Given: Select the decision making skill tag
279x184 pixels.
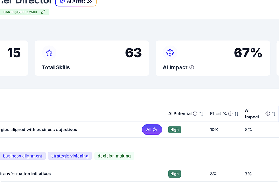Looking at the screenshot, I should 114,156.
